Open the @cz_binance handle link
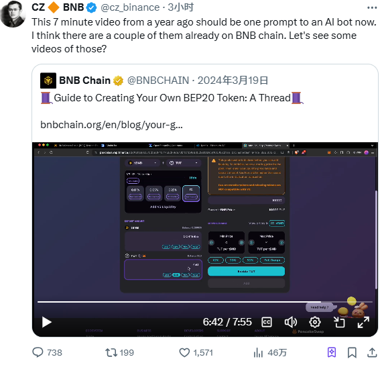382x365 pixels. click(130, 7)
